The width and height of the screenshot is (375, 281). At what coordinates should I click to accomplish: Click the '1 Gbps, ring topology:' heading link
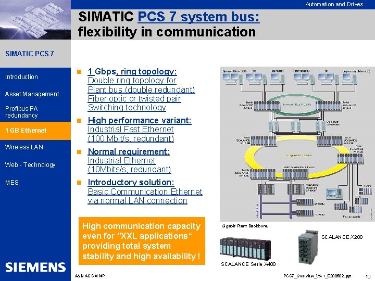[132, 71]
